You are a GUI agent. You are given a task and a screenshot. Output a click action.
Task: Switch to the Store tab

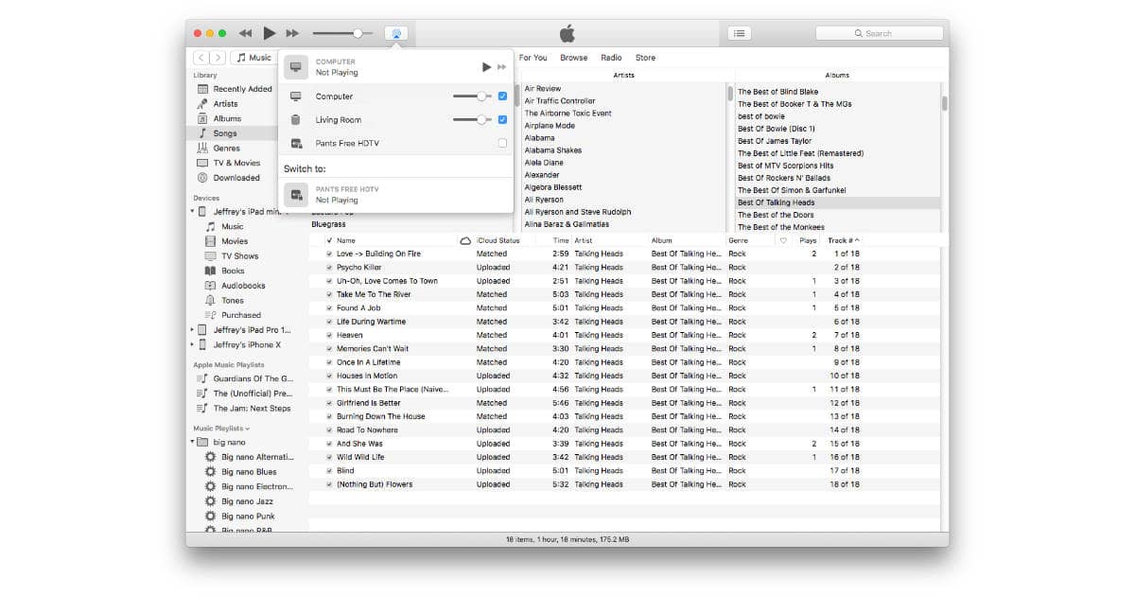(645, 58)
